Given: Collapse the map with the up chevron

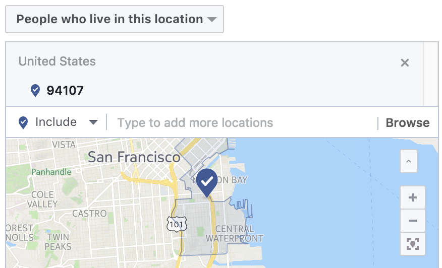Looking at the screenshot, I should (x=409, y=161).
